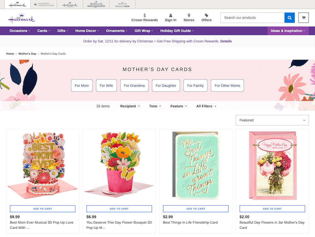
Task: Expand the Ornaments menu
Action: (x=117, y=31)
